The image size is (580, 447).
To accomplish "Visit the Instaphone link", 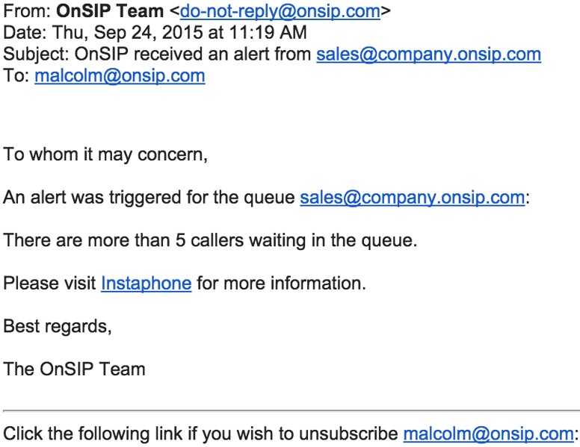I will [146, 284].
